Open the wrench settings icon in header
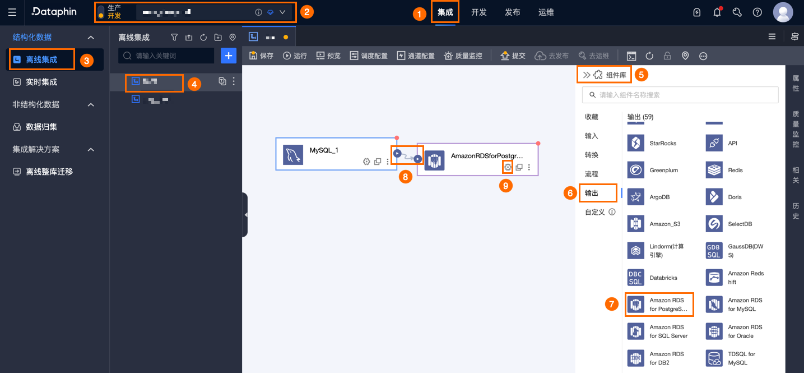Image resolution: width=804 pixels, height=373 pixels. [x=737, y=12]
